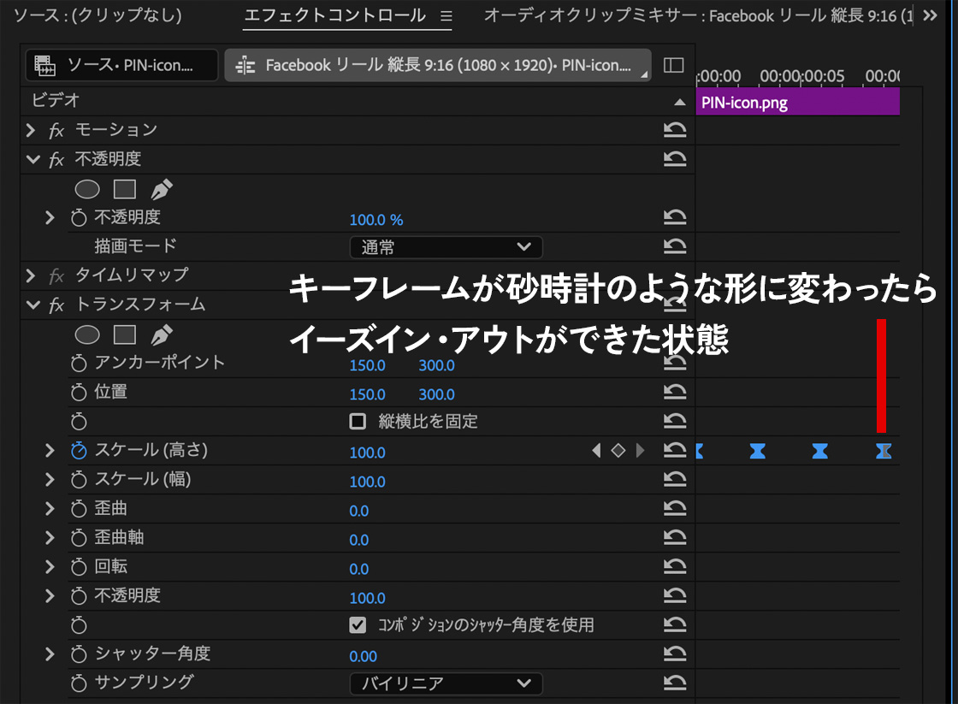This screenshot has height=704, width=958.
Task: Select the pen mask tool under Transform (トランスフォーム)
Action: 162,334
